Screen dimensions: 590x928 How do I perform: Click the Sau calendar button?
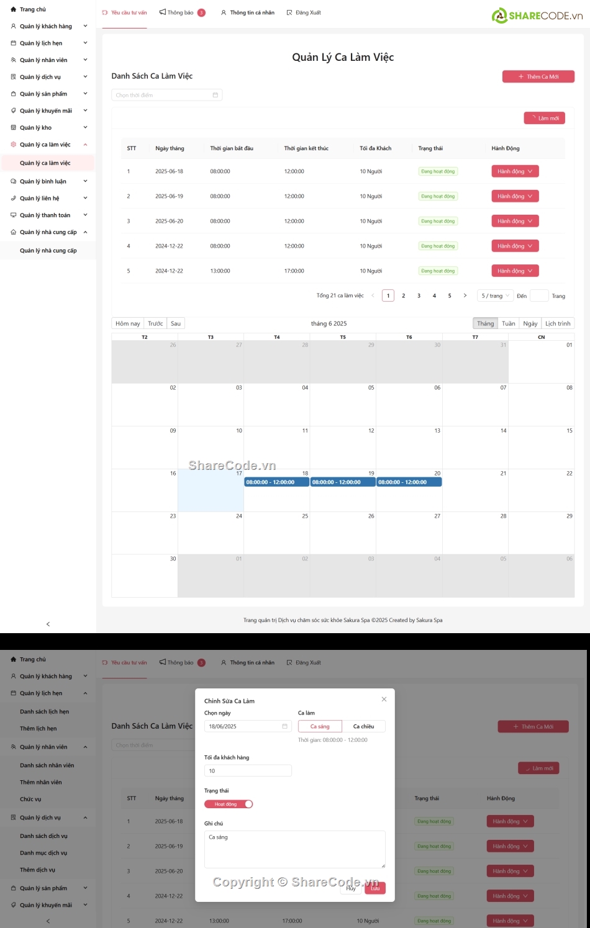tap(176, 323)
